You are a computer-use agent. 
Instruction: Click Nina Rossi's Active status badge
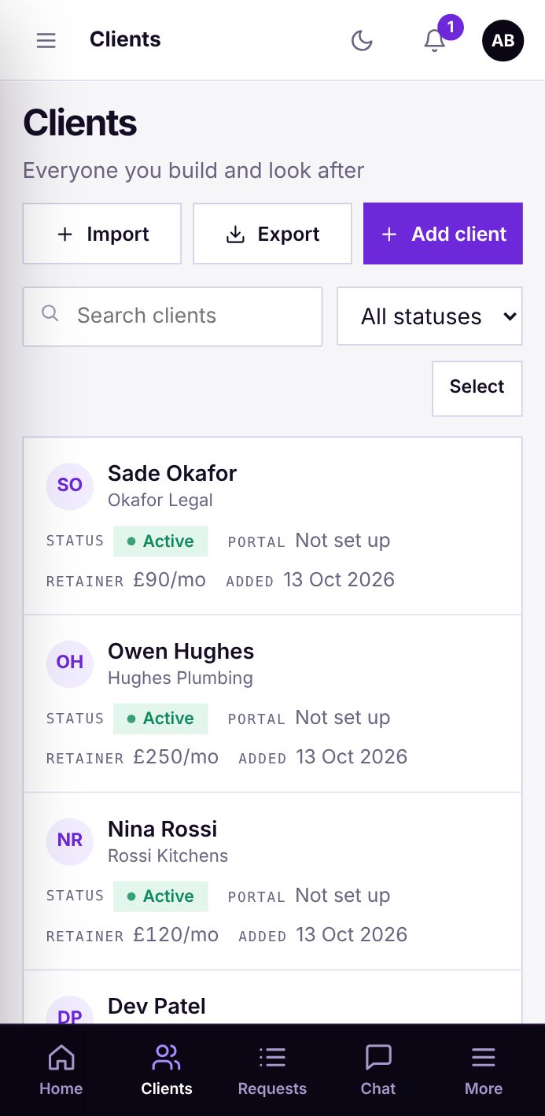[160, 896]
